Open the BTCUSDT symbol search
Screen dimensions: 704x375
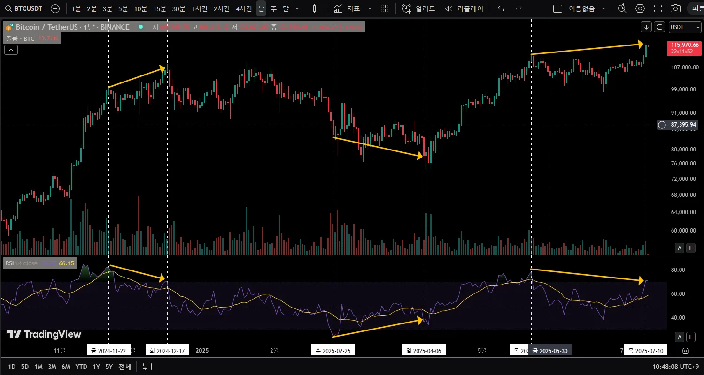(23, 8)
